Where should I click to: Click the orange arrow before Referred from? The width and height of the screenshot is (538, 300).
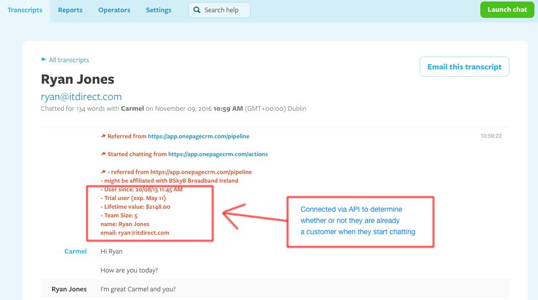click(x=103, y=136)
